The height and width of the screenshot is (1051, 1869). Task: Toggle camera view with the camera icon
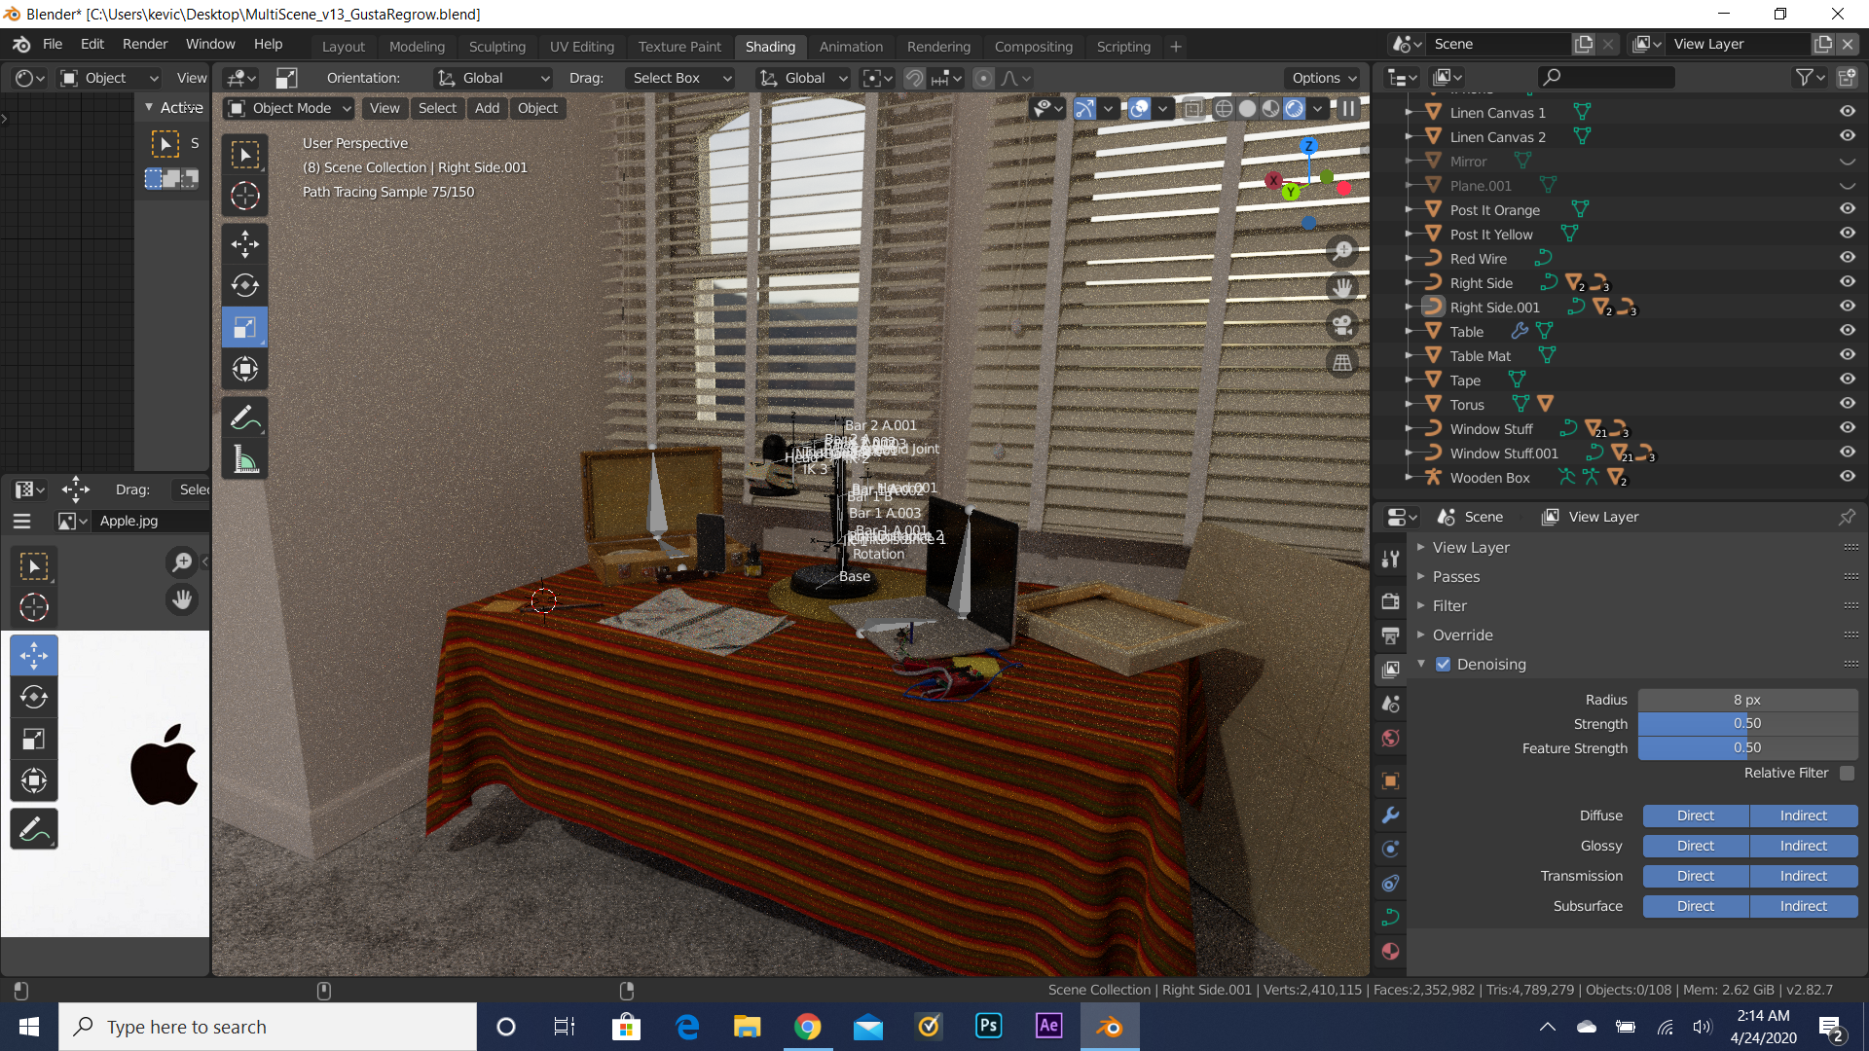click(1342, 325)
